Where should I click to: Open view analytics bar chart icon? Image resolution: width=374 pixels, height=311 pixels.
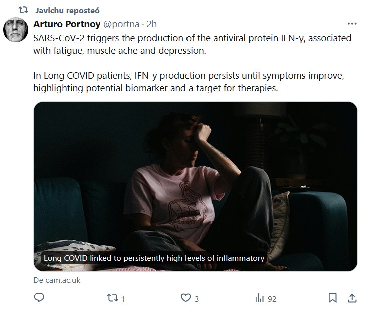point(260,298)
